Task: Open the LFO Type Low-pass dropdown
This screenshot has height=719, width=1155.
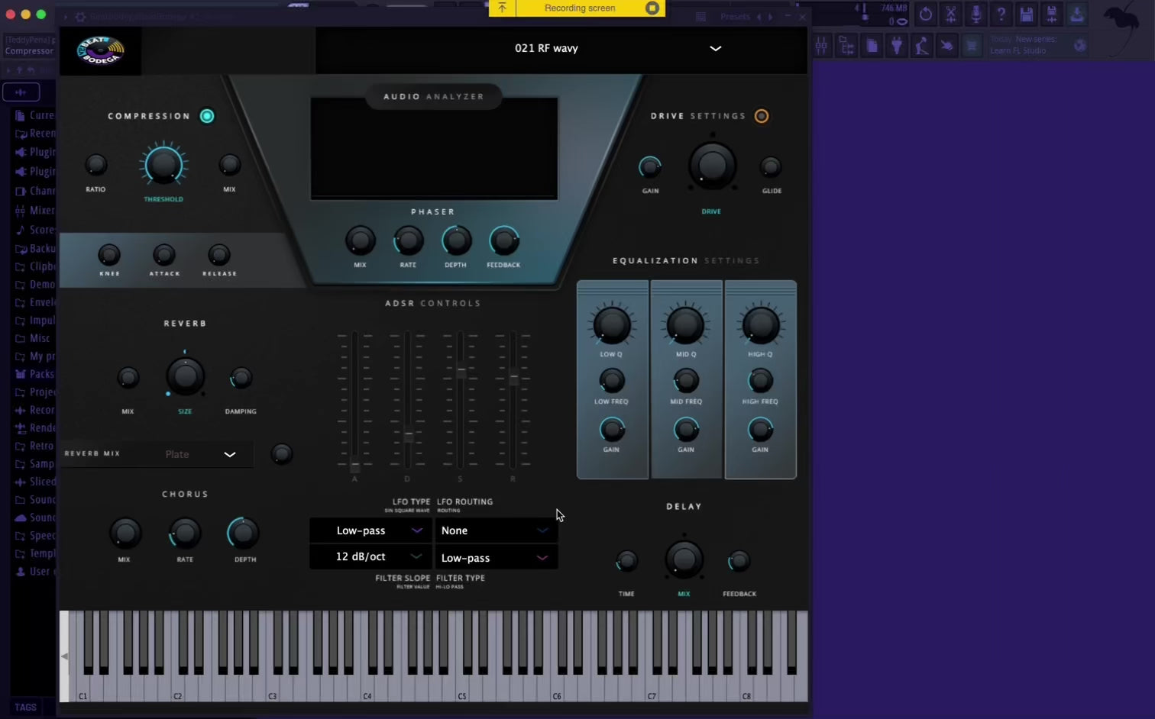Action: pos(370,530)
